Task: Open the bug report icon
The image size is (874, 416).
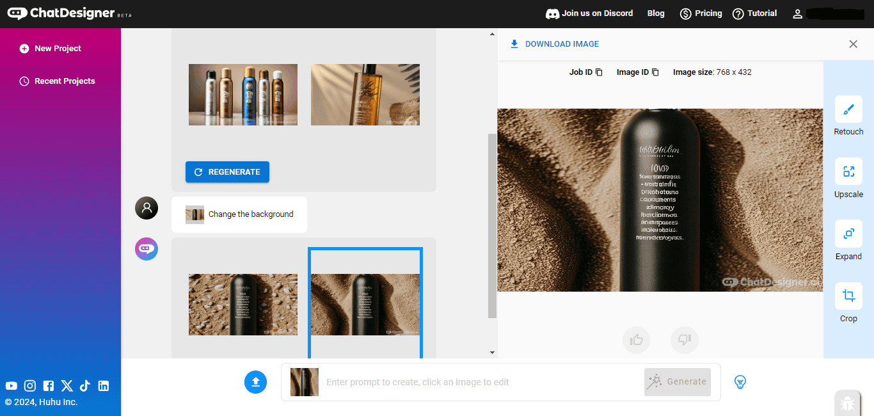Action: point(848,403)
